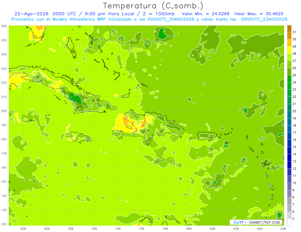The height and width of the screenshot is (232, 301).
Task: Click the green color bar swatch between 23 and 24
Action: (x=289, y=86)
